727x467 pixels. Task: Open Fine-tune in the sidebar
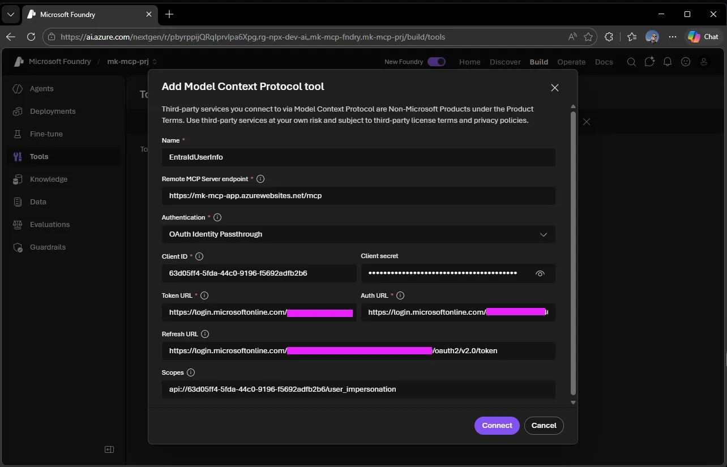coord(63,134)
